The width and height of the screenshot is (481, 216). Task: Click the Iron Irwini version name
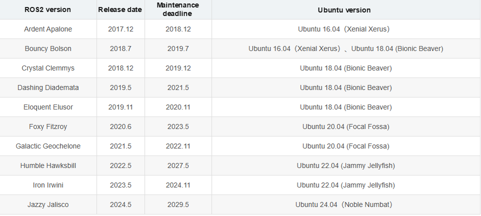(48, 185)
